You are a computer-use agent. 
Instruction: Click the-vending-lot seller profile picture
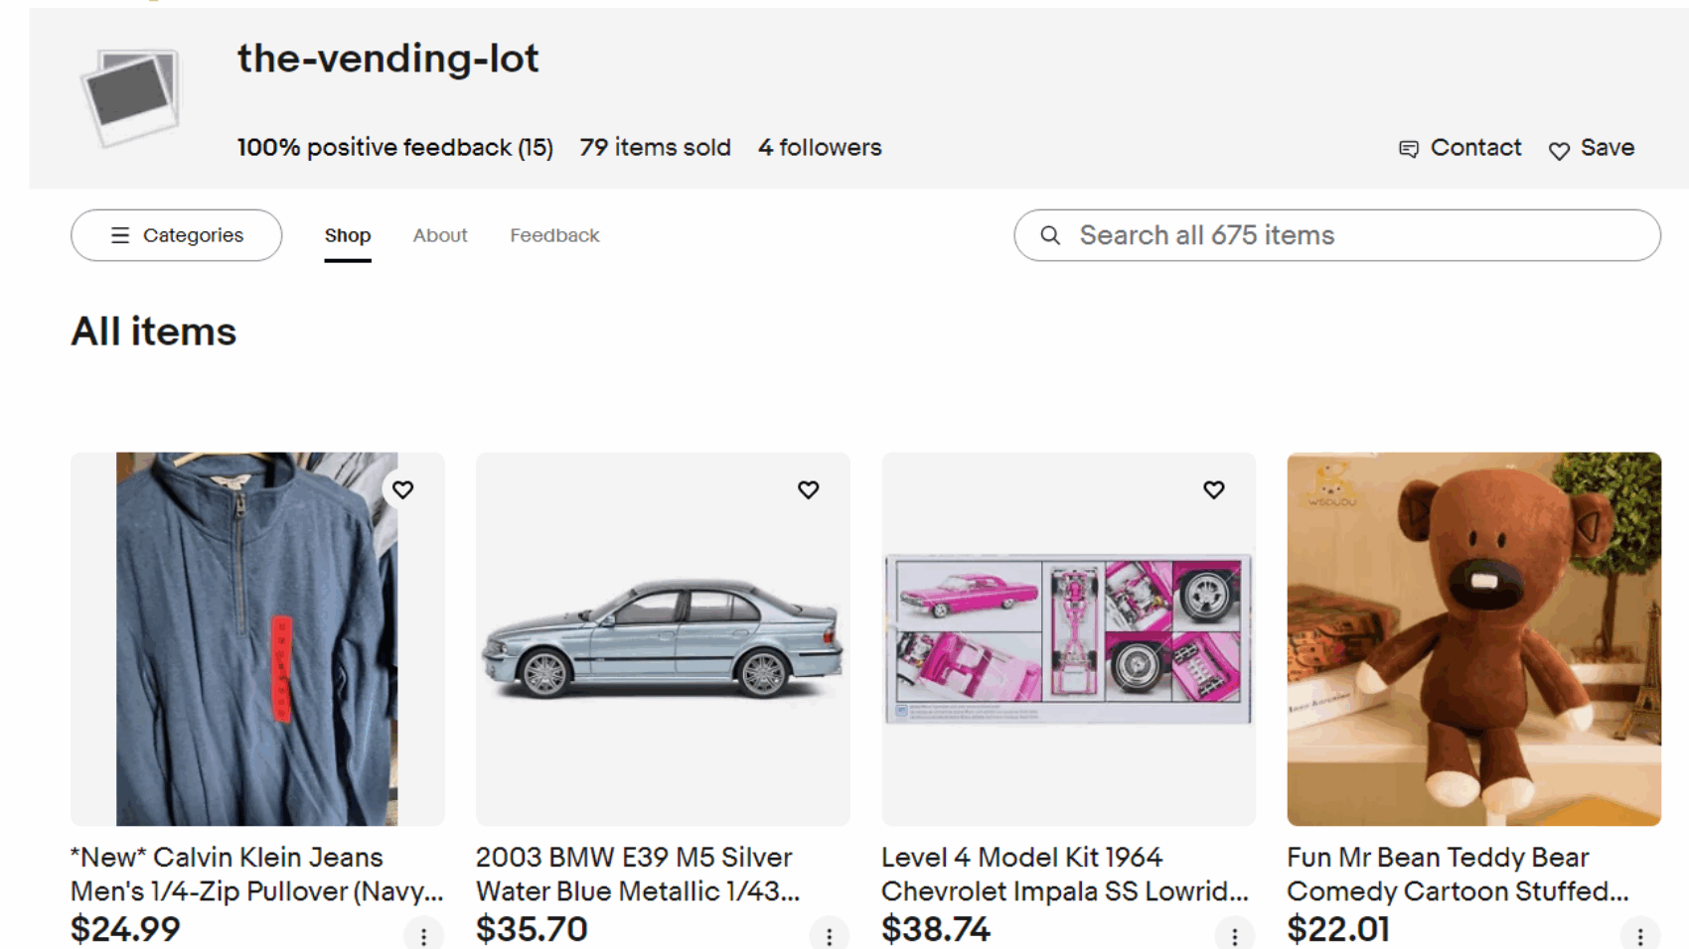[131, 97]
